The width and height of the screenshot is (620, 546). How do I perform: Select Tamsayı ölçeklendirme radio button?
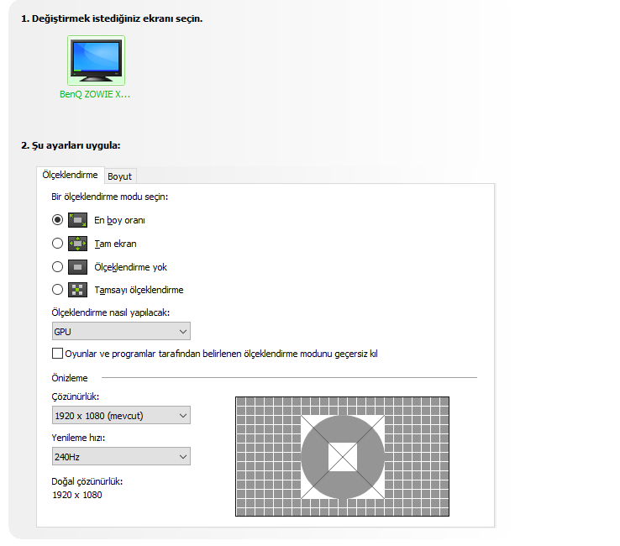point(57,290)
